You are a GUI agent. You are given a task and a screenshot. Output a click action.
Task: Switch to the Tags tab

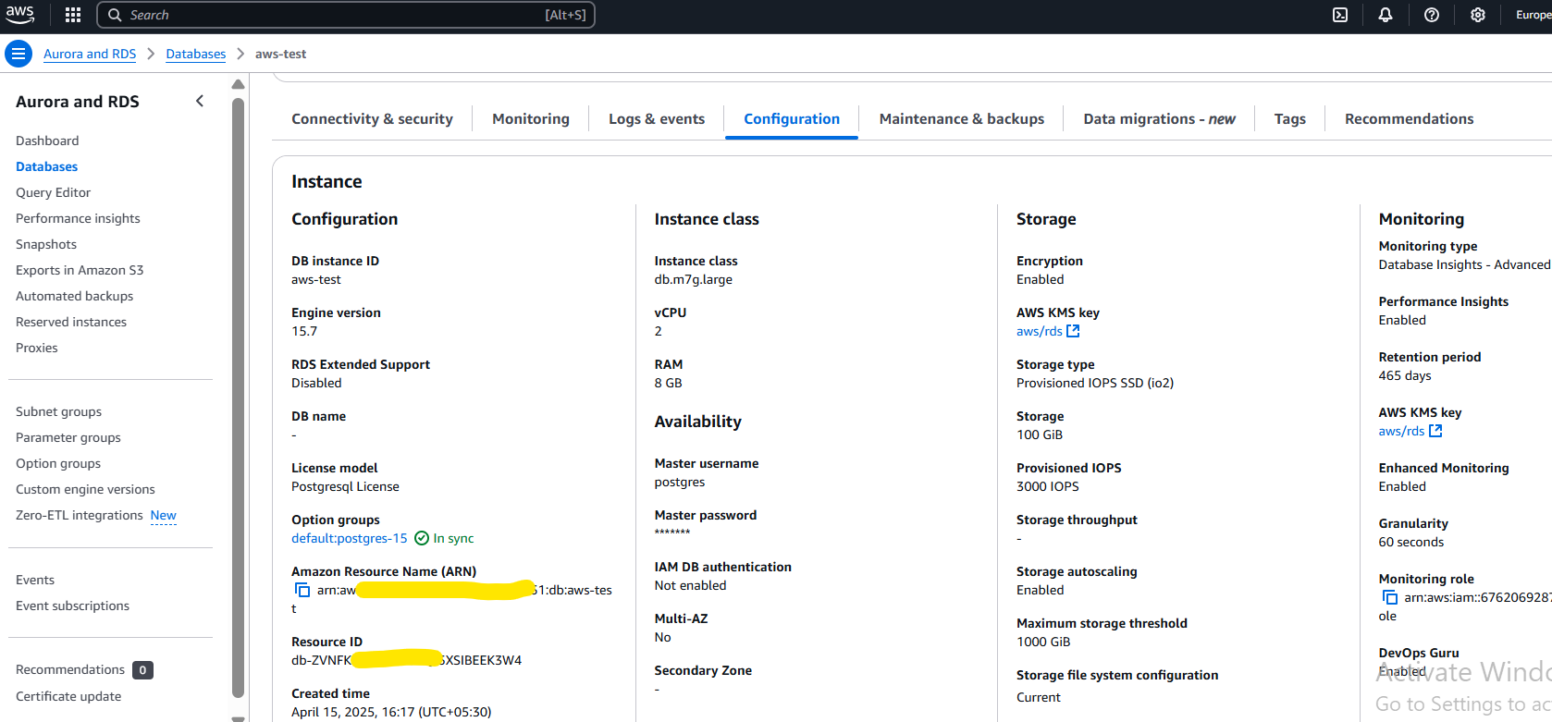(1290, 118)
